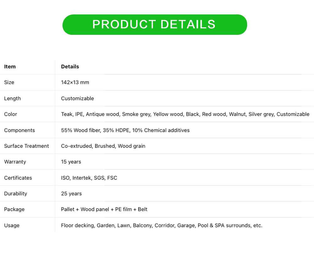Select the Components row label

(x=19, y=130)
